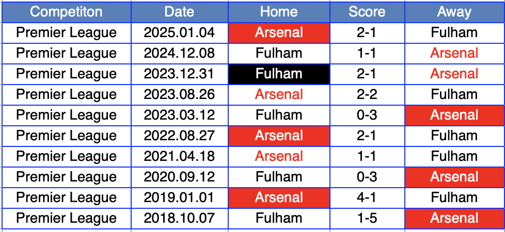Select the 2-2 score cell
505x232 pixels.
[x=367, y=94]
